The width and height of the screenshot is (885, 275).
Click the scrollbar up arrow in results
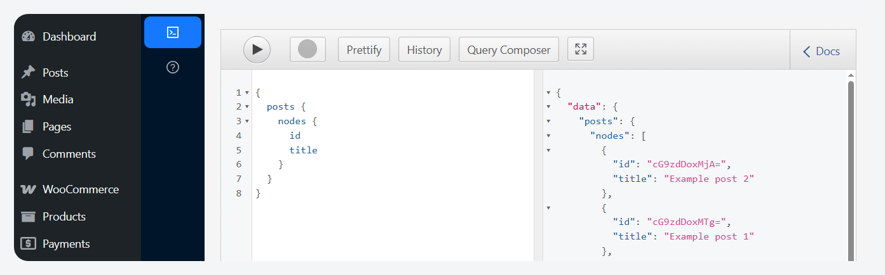(x=851, y=75)
